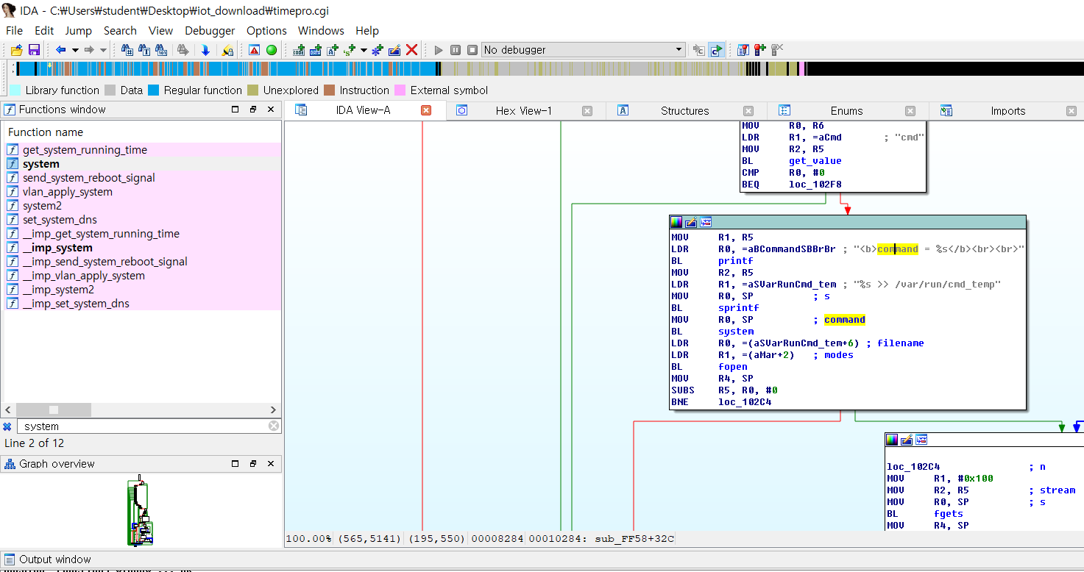Viewport: 1084px width, 572px height.
Task: Click the node color icon in sprintf block
Action: [676, 222]
